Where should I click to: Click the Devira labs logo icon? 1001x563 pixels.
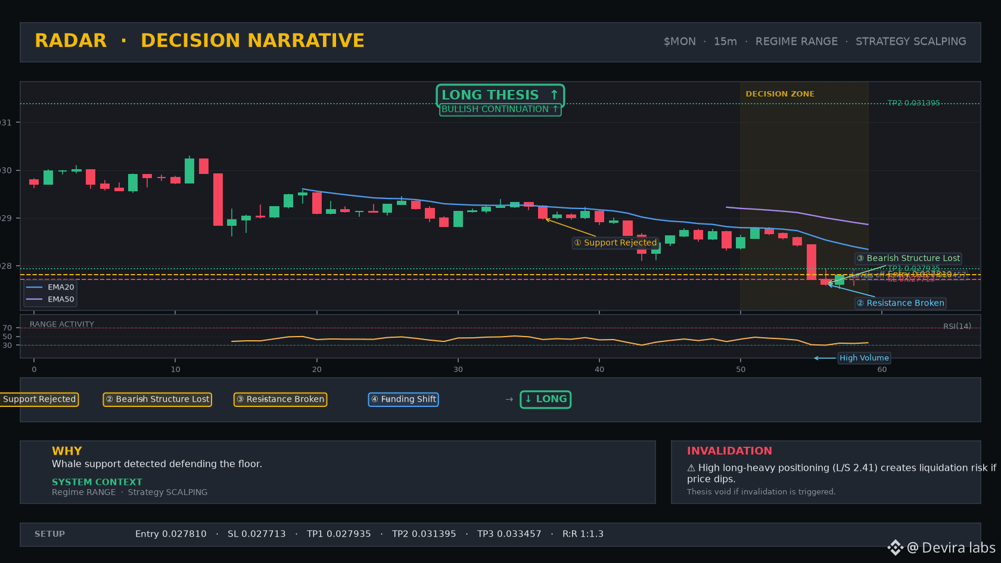click(x=896, y=548)
